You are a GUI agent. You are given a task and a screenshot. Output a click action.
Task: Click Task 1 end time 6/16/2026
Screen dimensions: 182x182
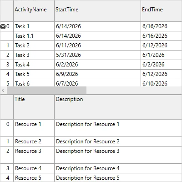pyautogui.click(x=162, y=26)
